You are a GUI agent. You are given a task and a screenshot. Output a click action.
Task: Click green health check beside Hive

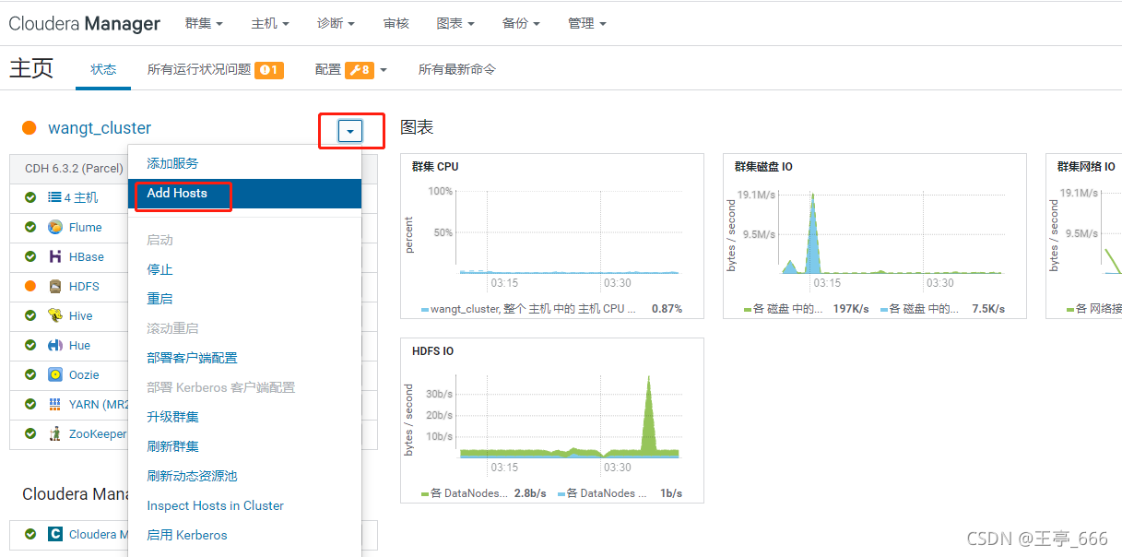click(x=30, y=315)
